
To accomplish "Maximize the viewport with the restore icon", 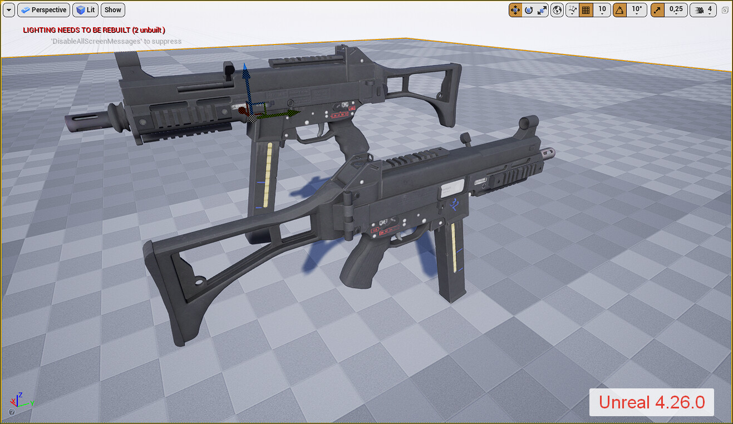I will pos(725,10).
